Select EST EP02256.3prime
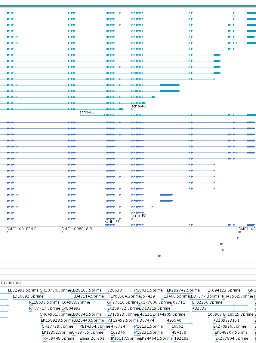Image resolution: width=256 pixels, height=343 pixels. pos(207,302)
